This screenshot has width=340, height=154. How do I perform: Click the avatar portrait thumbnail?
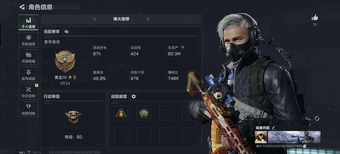point(261,137)
